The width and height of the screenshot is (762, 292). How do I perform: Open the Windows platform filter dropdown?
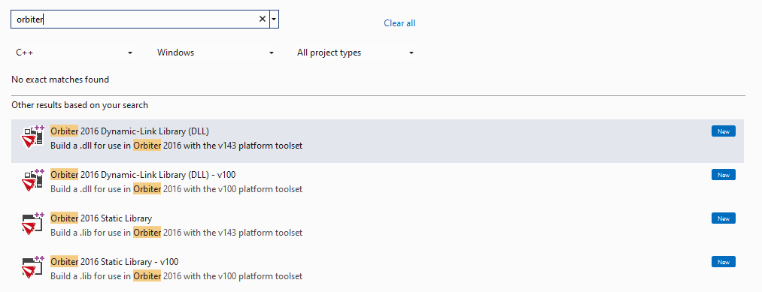coord(215,53)
